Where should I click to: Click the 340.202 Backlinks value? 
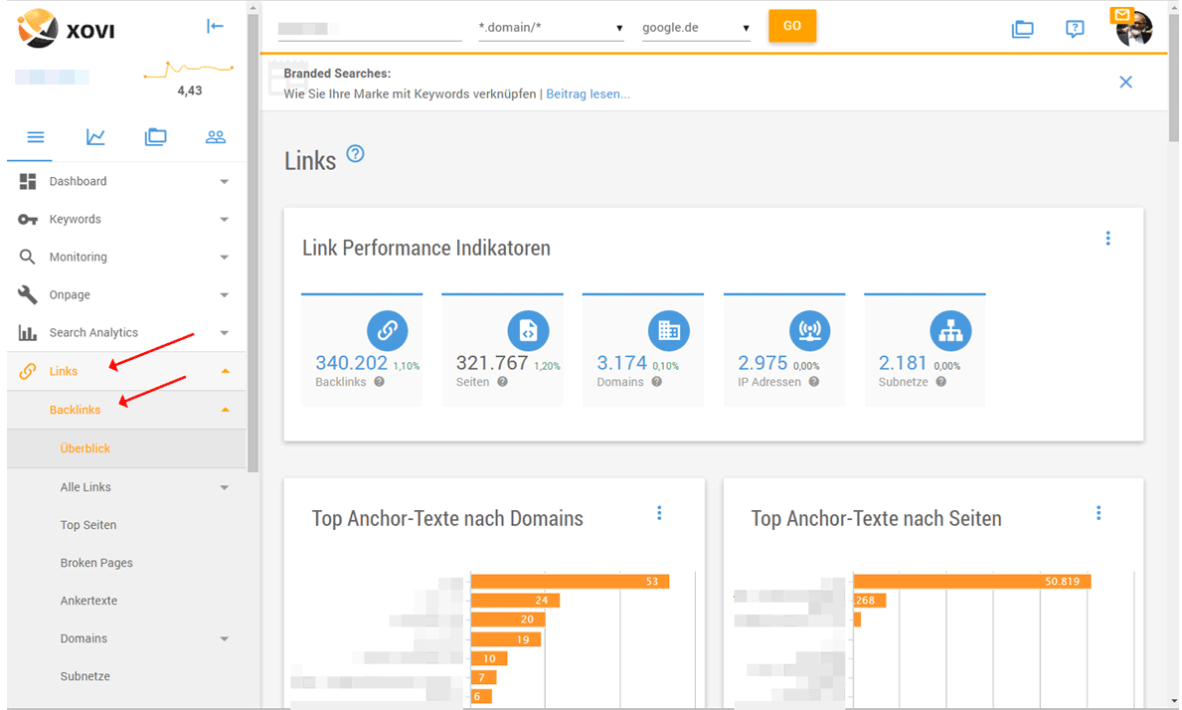click(351, 363)
